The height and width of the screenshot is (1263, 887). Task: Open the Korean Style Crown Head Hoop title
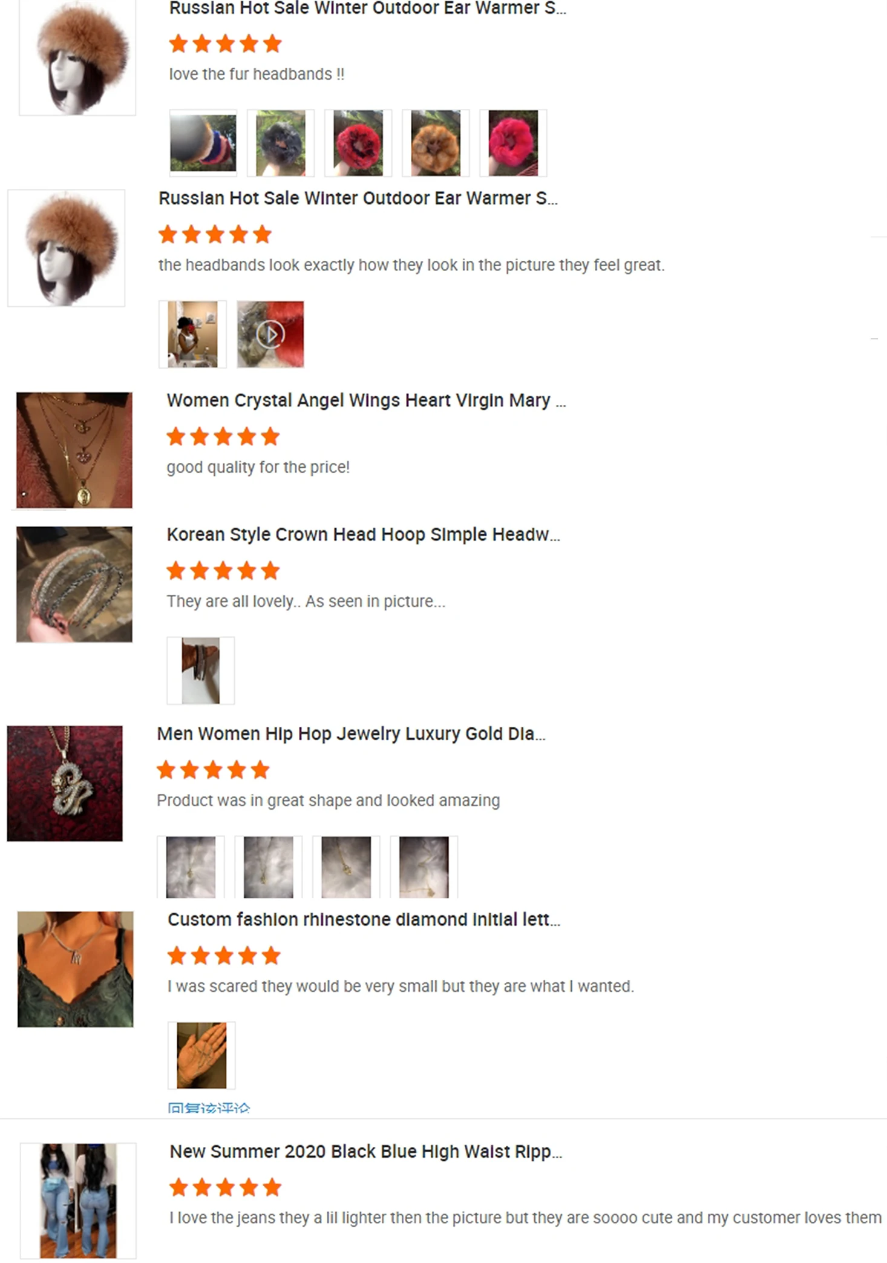363,535
